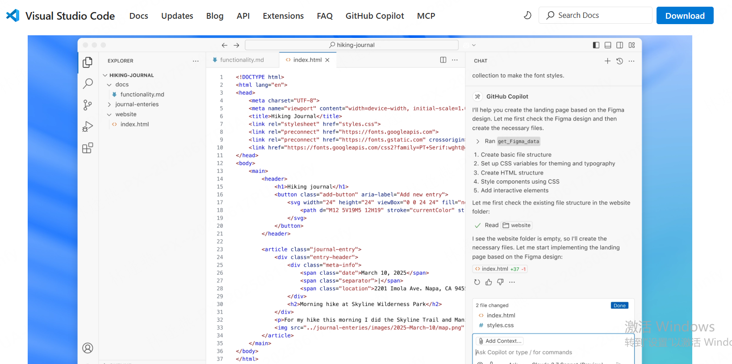Open the dropdown chevron beside command box
Screen dimensions: 732x364
(x=474, y=45)
